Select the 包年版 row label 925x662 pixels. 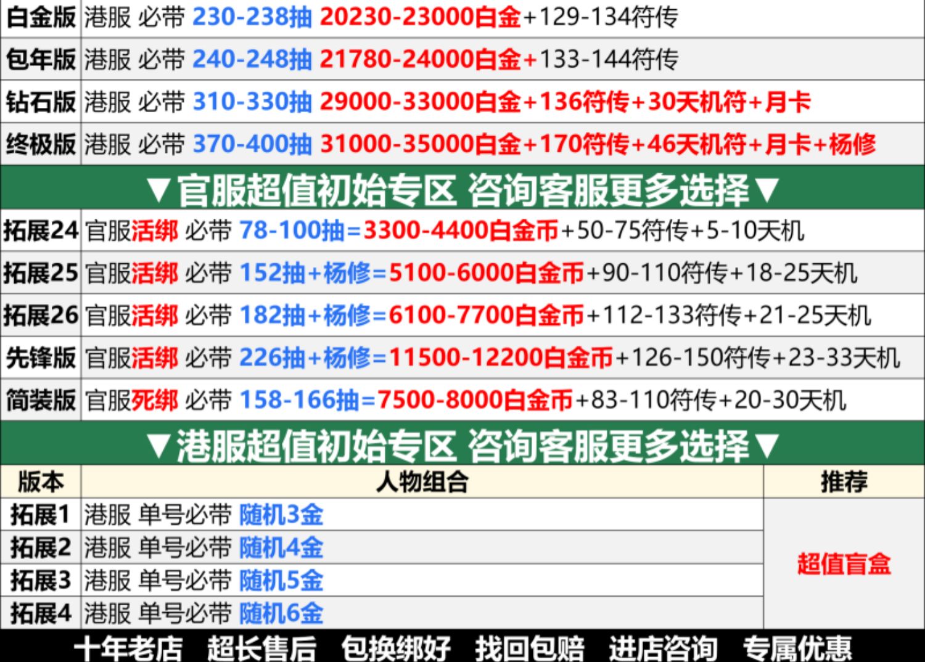[41, 59]
